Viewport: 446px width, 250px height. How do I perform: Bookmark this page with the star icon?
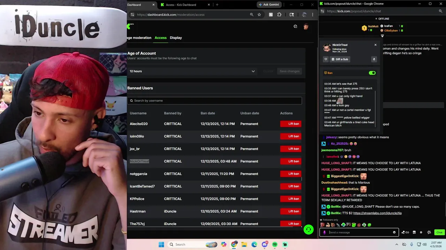[x=259, y=15]
